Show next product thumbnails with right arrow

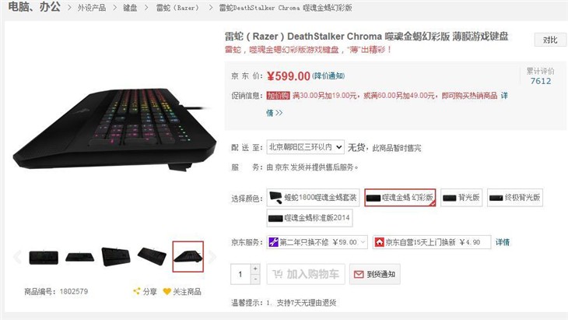(212, 257)
